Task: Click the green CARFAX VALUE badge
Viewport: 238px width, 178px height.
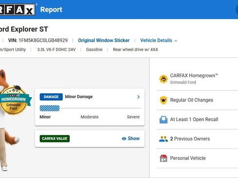Action: pyautogui.click(x=55, y=139)
